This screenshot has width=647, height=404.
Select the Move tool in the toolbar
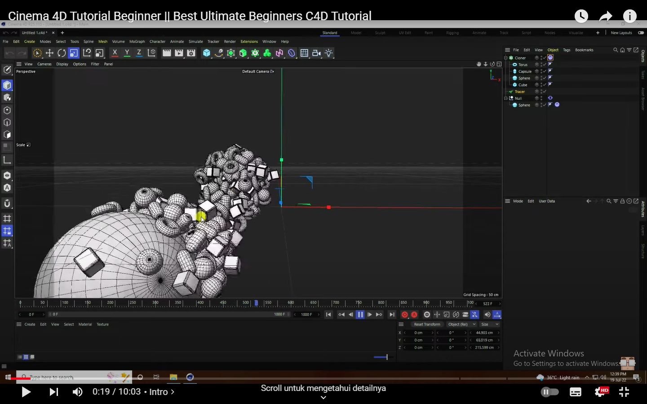point(49,53)
